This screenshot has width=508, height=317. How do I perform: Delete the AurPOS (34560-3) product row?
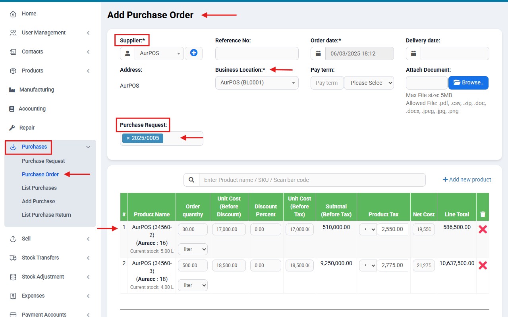[483, 265]
